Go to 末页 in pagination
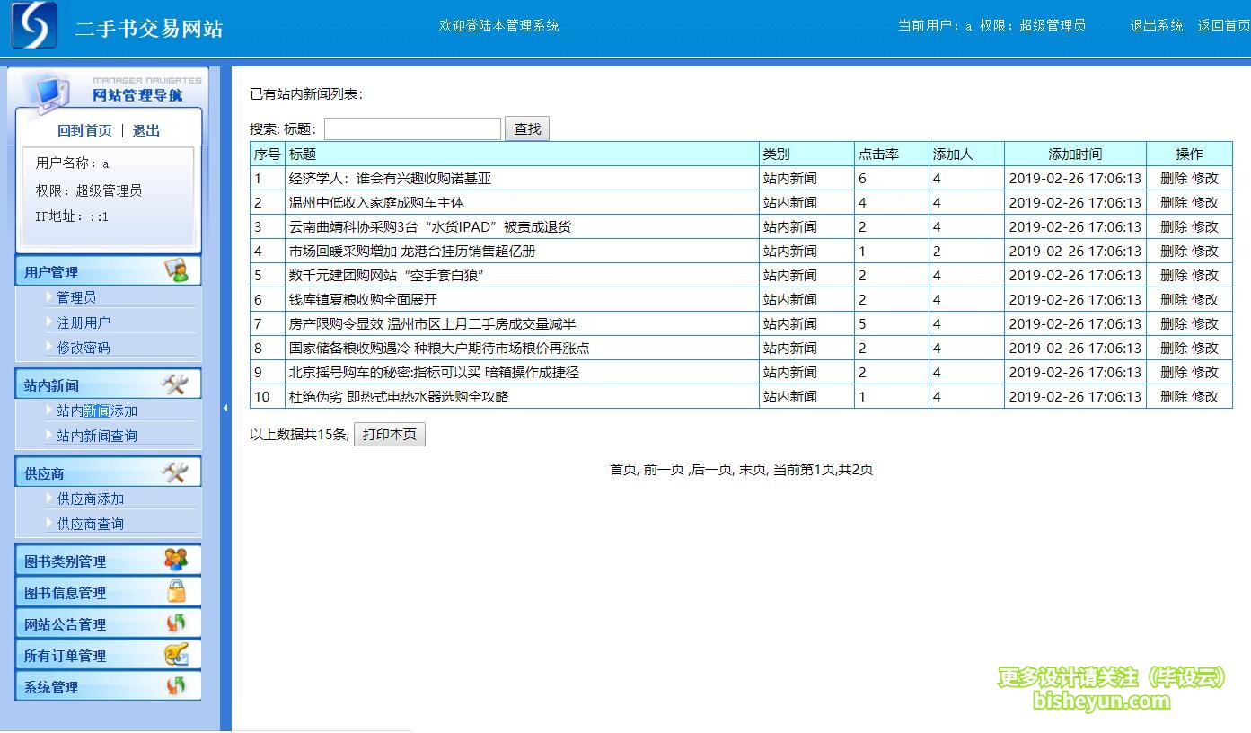 (x=753, y=469)
